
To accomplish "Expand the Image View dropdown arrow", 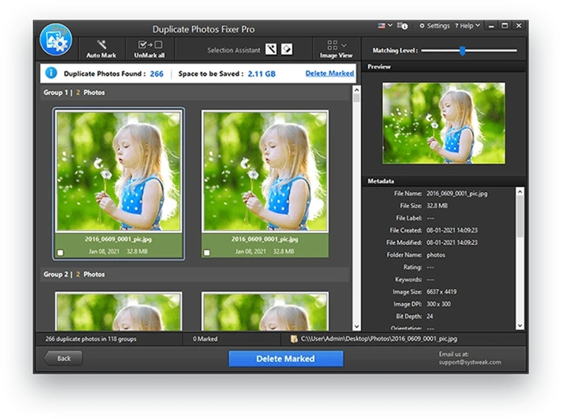I will [344, 46].
